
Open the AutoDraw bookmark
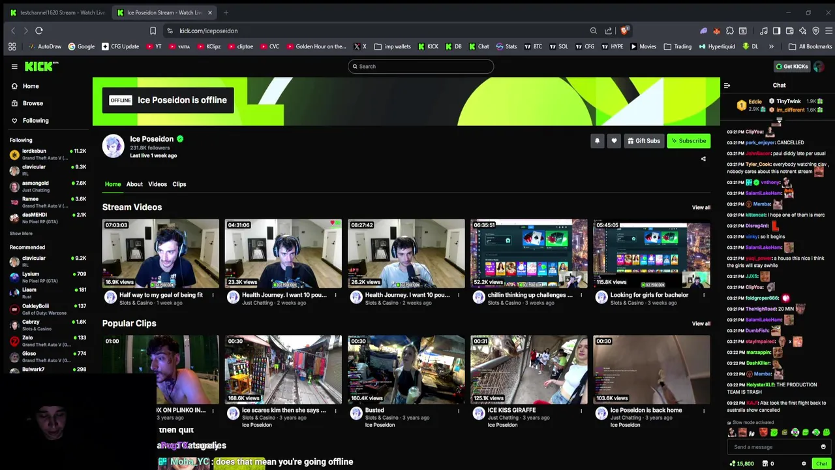click(45, 46)
